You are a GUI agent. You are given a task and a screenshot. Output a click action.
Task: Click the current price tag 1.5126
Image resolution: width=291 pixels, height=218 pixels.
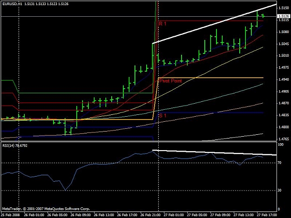(x=284, y=16)
